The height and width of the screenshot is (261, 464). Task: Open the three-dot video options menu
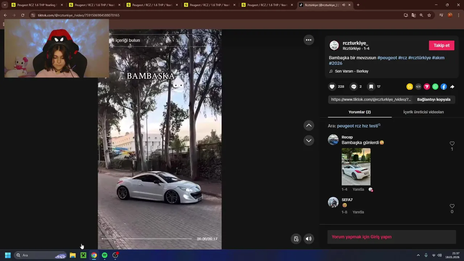(308, 40)
